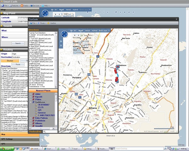The height and width of the screenshot is (151, 189).
Task: Zoom out on the TourGuide map
Action: click(61, 46)
